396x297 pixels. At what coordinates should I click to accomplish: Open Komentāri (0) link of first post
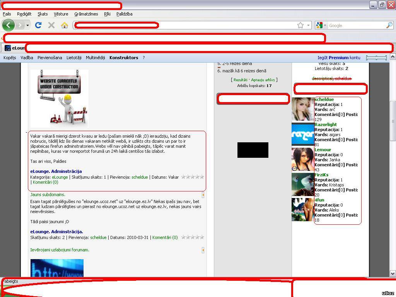point(46,183)
